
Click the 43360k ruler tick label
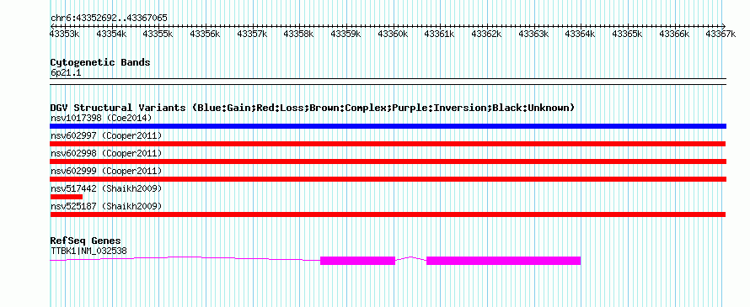coord(393,34)
